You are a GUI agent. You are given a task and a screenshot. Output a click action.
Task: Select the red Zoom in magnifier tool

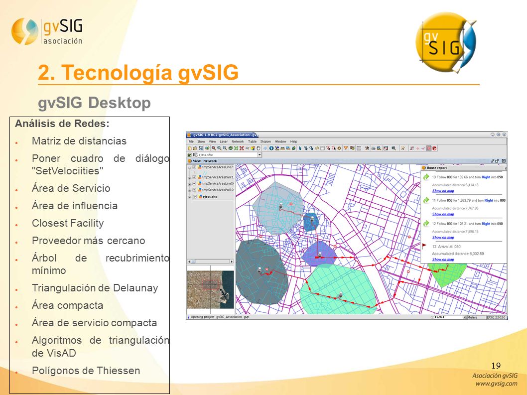[213, 148]
